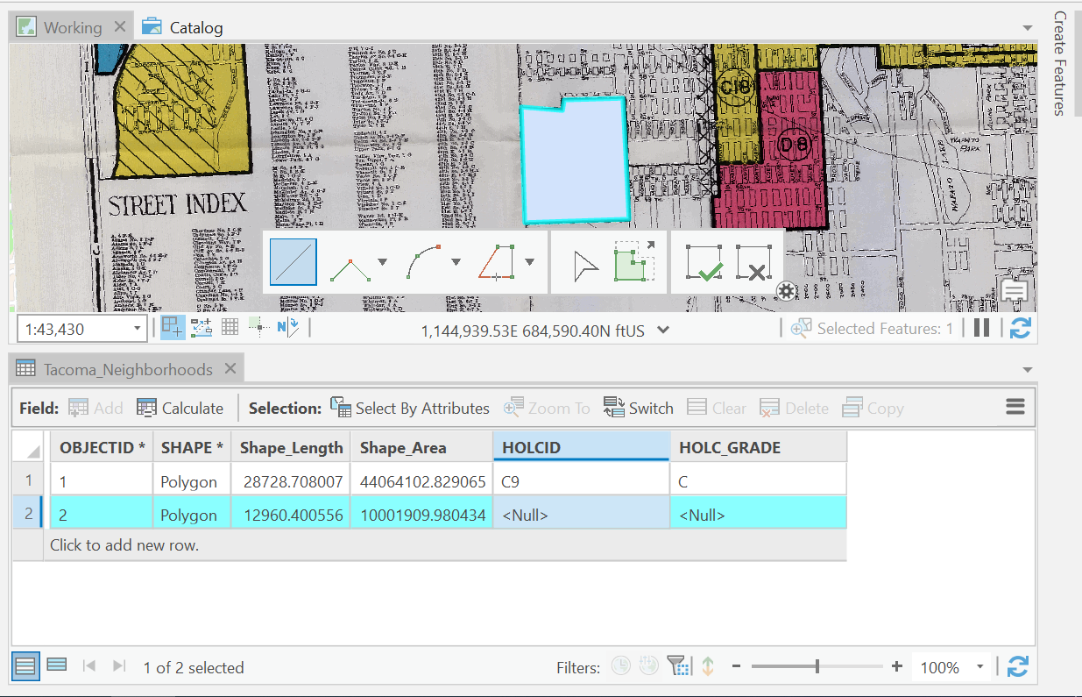Screen dimensions: 1082x697
Task: Cancel the sketch with the X icon
Action: coord(754,263)
